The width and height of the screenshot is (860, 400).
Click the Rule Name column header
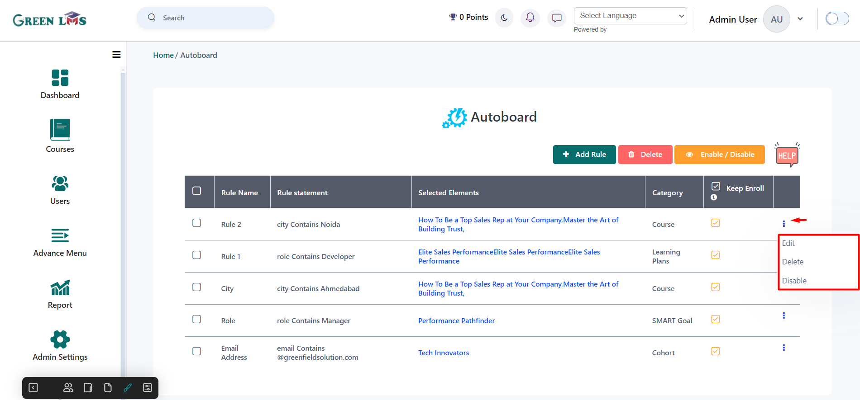239,193
